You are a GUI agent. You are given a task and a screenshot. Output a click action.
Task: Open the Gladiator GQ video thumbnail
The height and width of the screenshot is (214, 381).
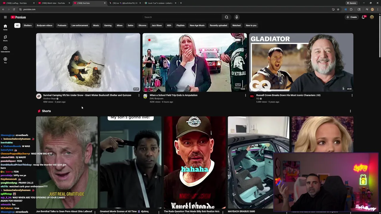click(301, 62)
